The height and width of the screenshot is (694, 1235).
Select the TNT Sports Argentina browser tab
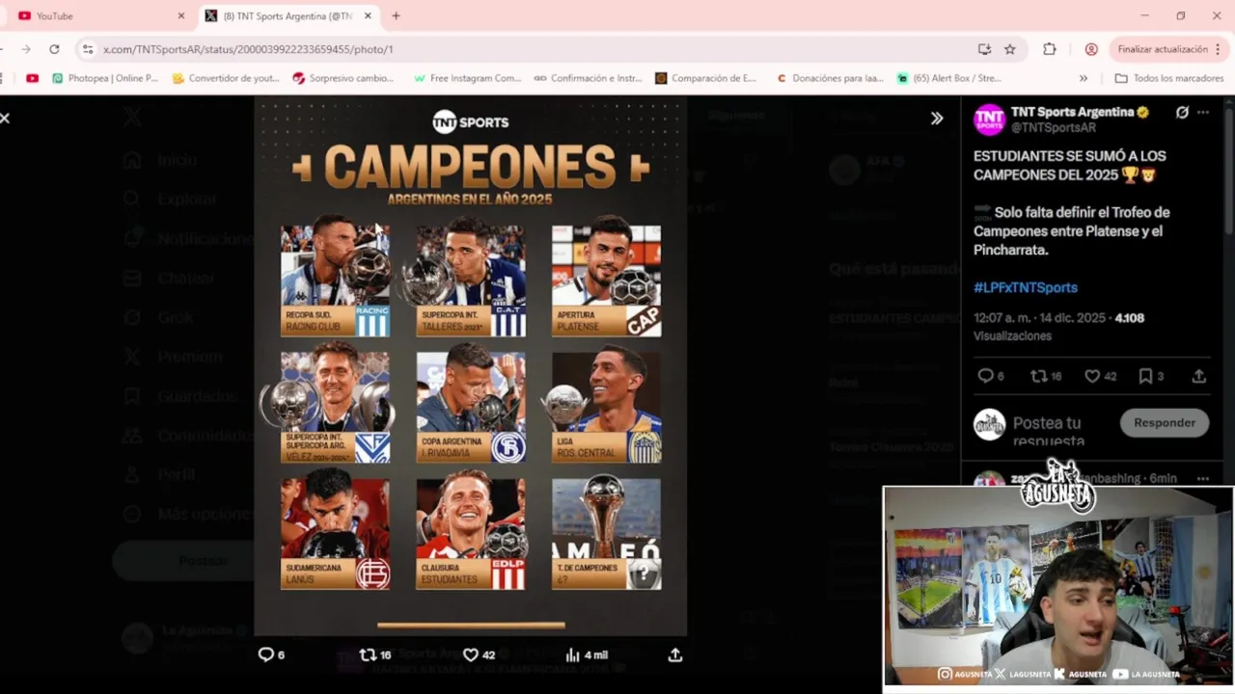(287, 15)
